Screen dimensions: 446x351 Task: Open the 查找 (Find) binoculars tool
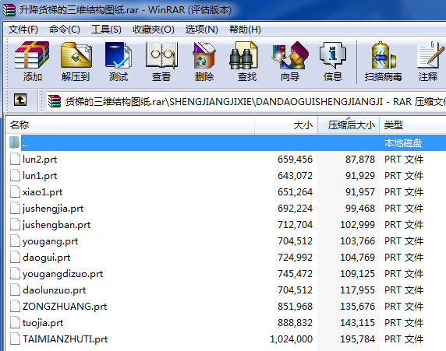coord(244,55)
